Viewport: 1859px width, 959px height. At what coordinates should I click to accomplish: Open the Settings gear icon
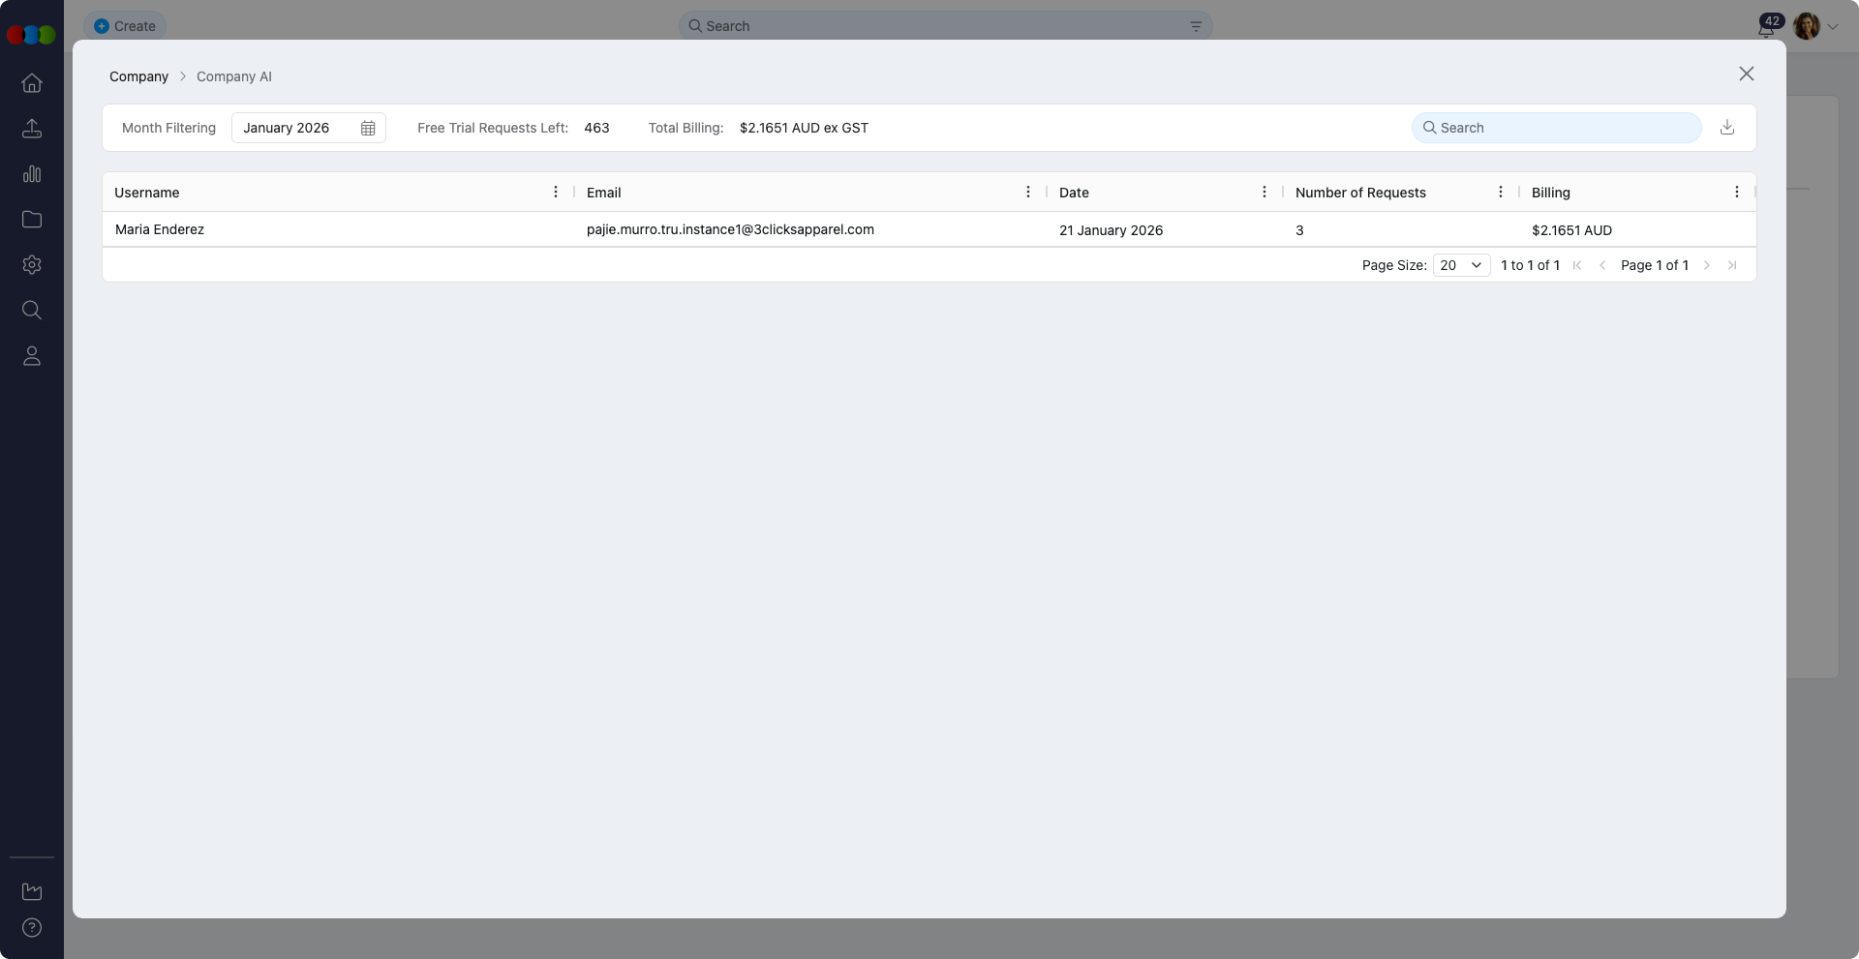click(32, 264)
